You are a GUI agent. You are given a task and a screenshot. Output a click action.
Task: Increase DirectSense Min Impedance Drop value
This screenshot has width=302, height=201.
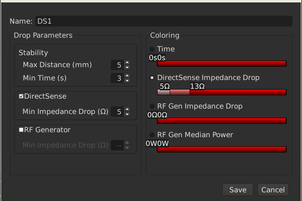coord(127,110)
